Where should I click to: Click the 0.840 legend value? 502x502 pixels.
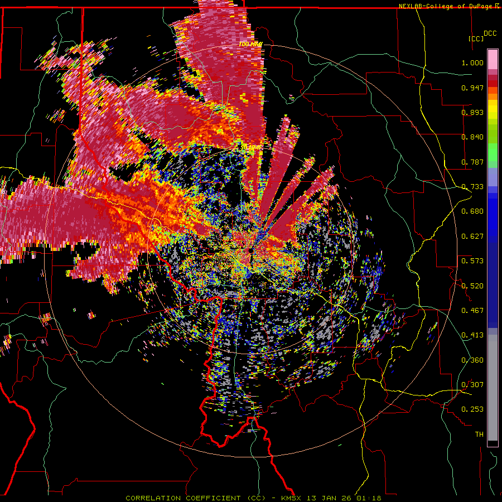[x=472, y=137]
